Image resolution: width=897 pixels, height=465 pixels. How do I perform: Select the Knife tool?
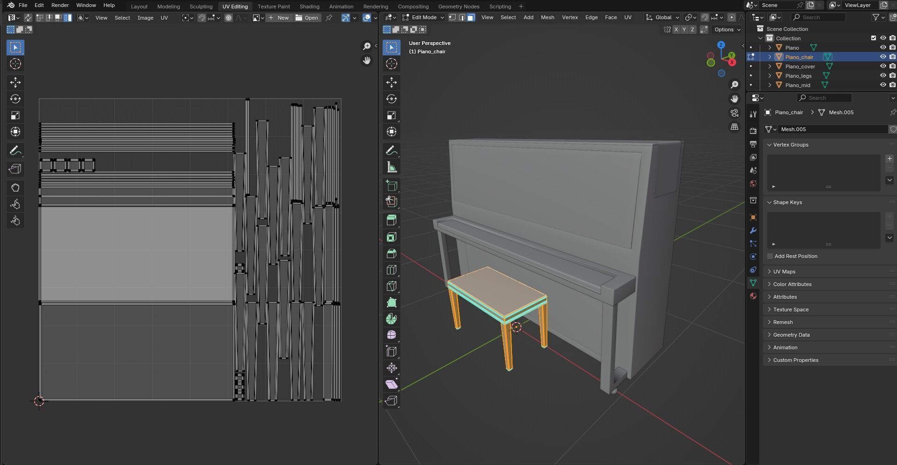coord(392,286)
